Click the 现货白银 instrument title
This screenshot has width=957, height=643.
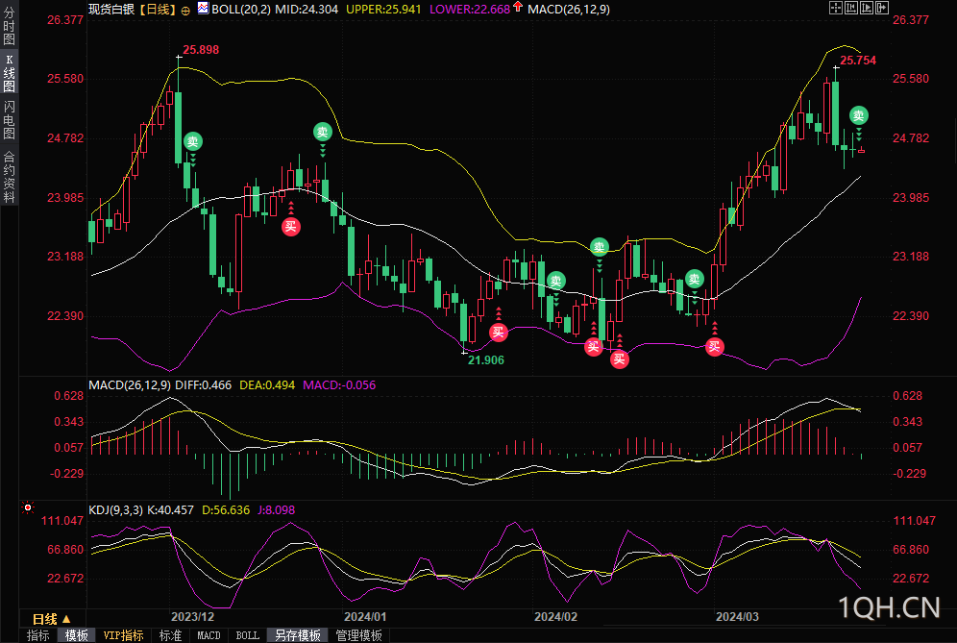(111, 10)
